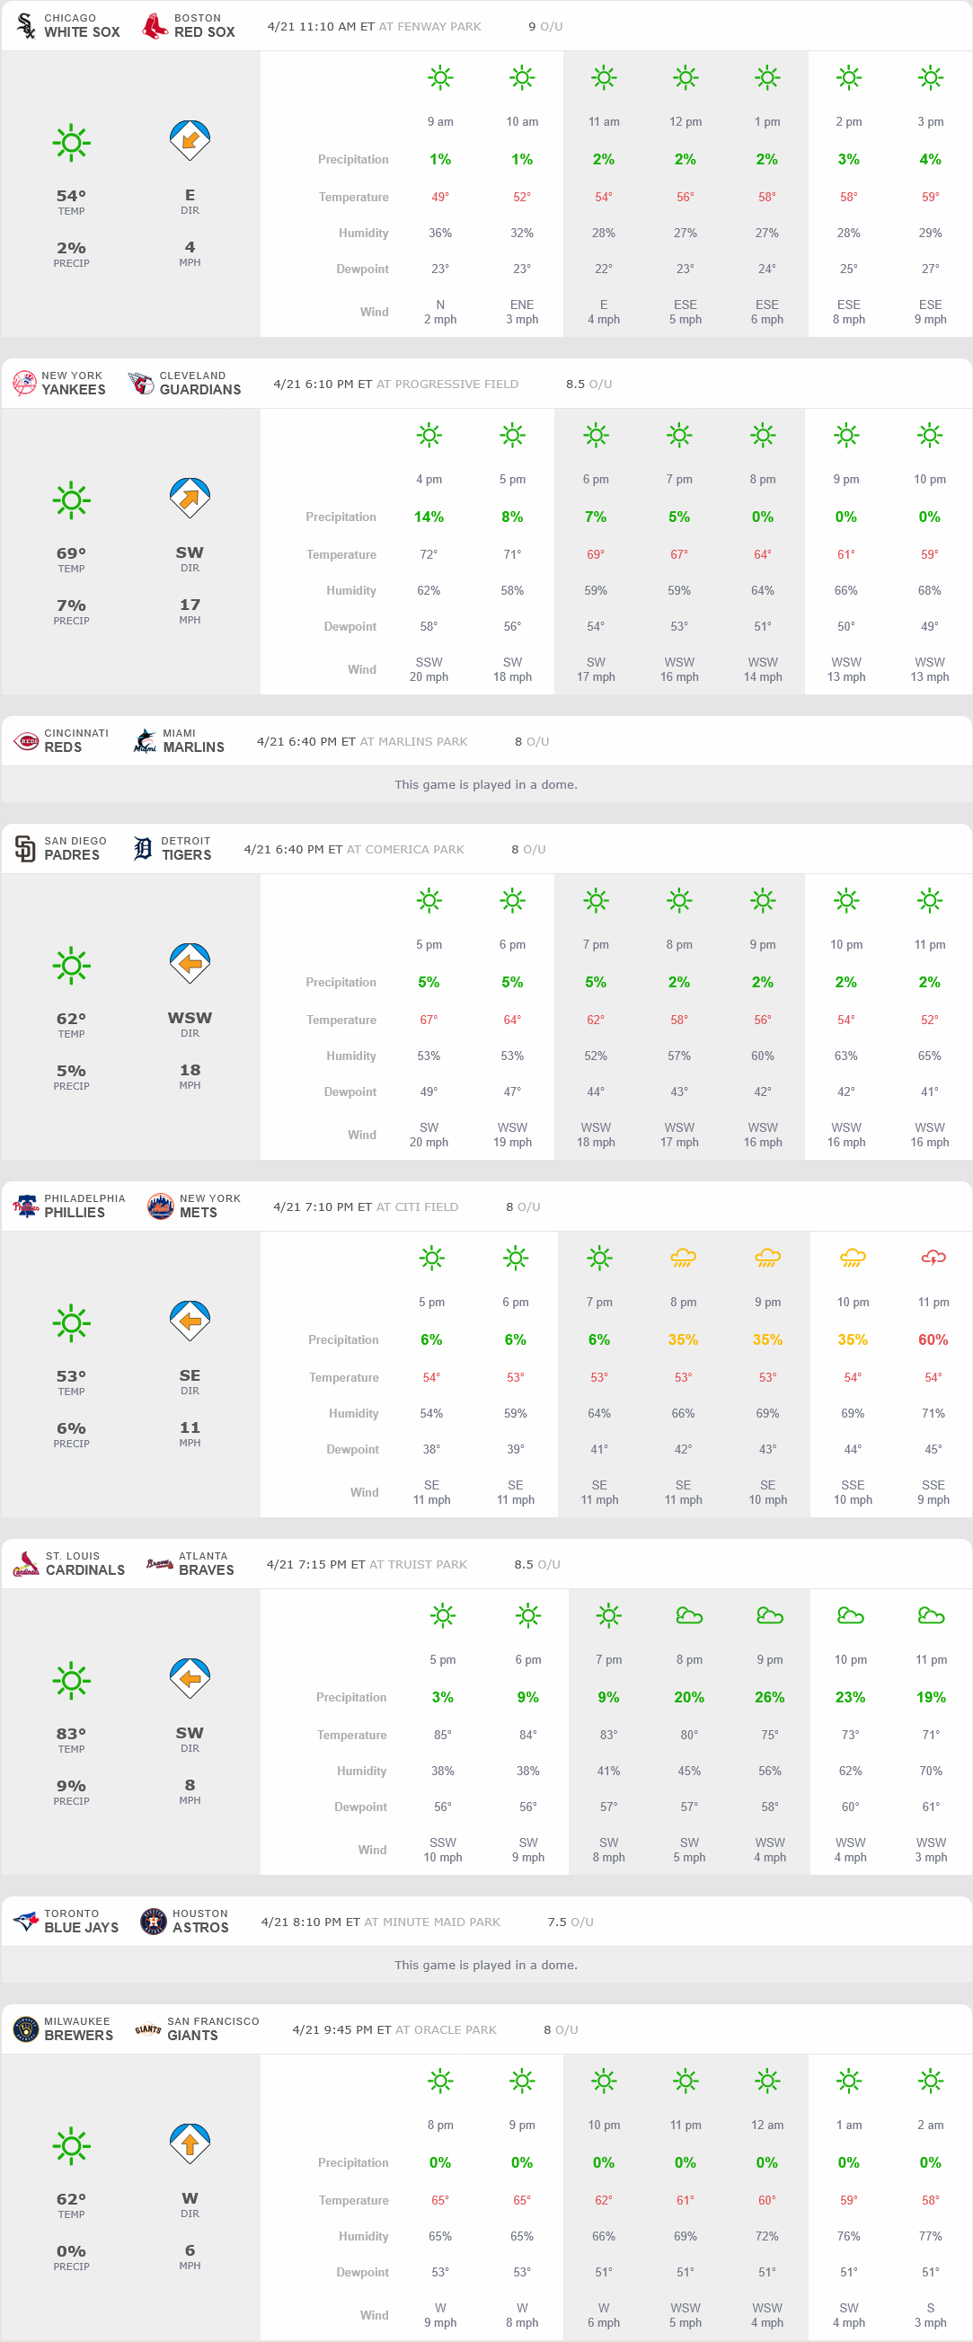
Task: Click the 'SSW 20 mph' wind for Yankees-Guardians
Action: [429, 669]
